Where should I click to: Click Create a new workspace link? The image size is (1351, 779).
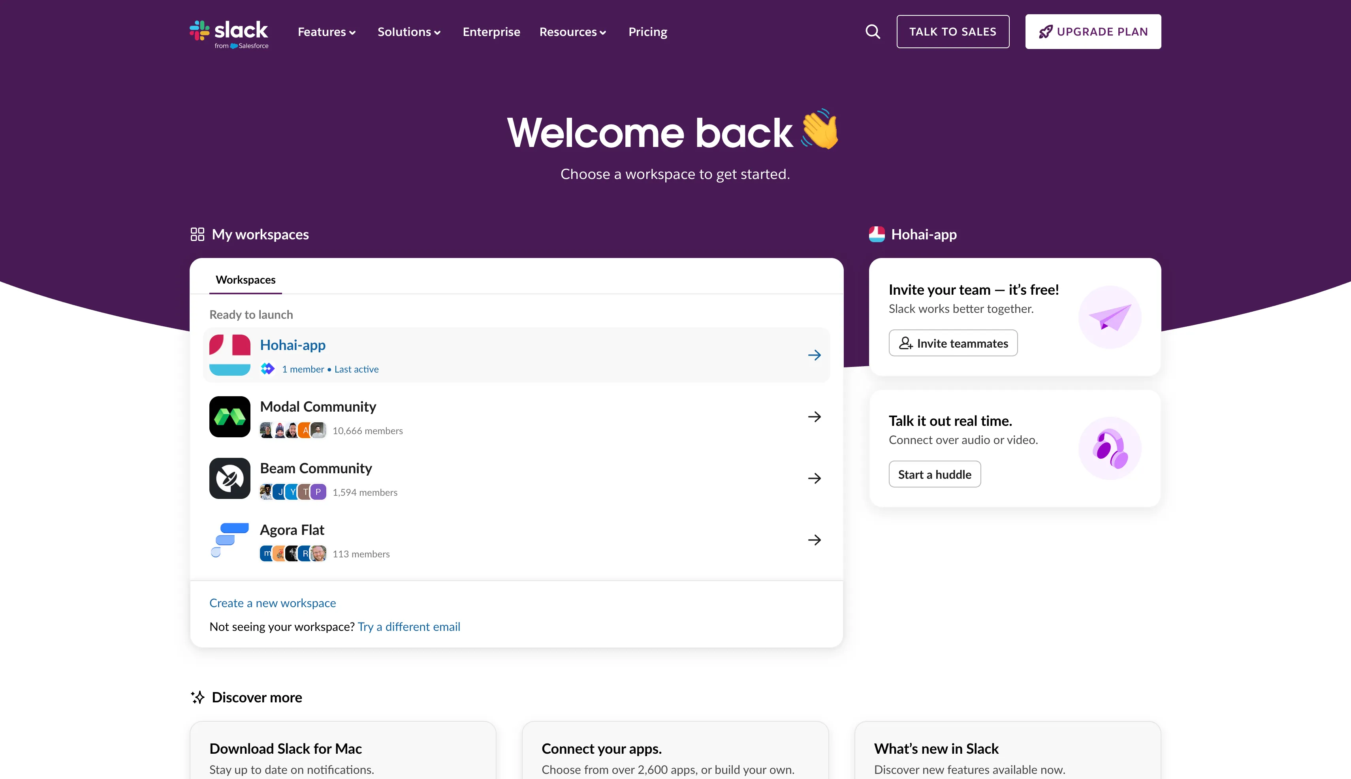[272, 603]
